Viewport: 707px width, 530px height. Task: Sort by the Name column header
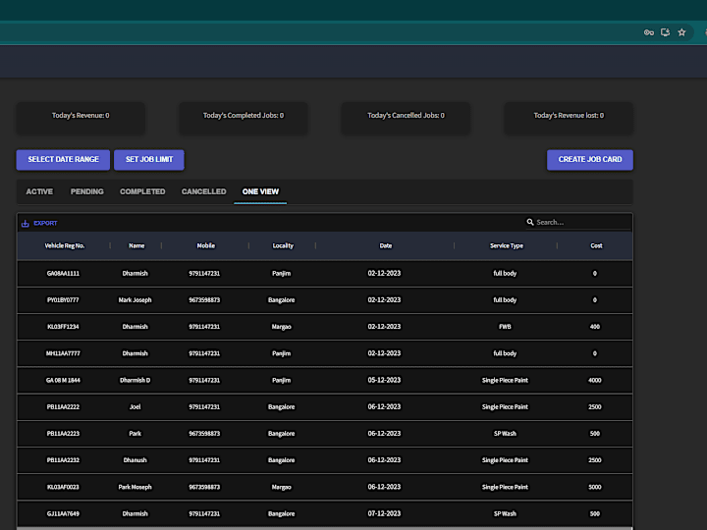136,246
